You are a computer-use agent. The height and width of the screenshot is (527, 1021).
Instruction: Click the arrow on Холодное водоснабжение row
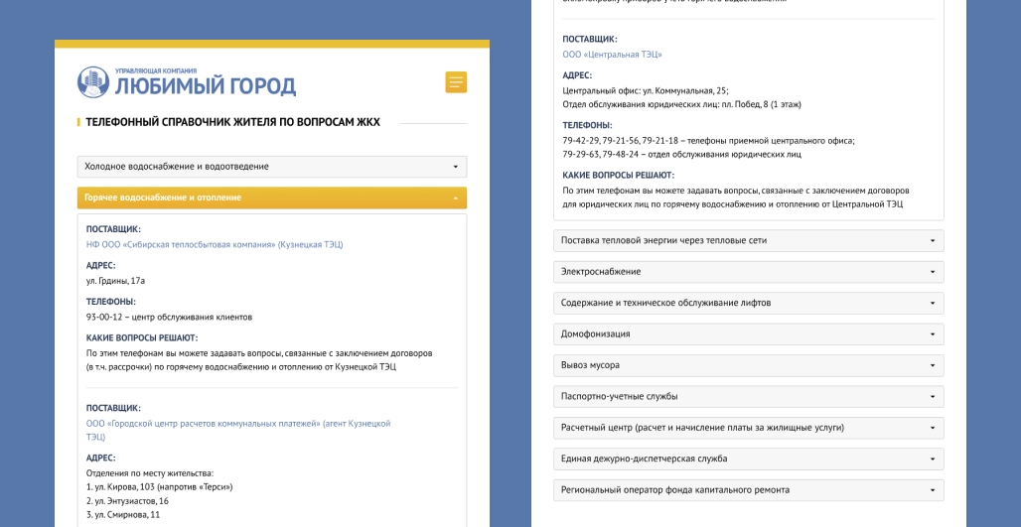[455, 167]
